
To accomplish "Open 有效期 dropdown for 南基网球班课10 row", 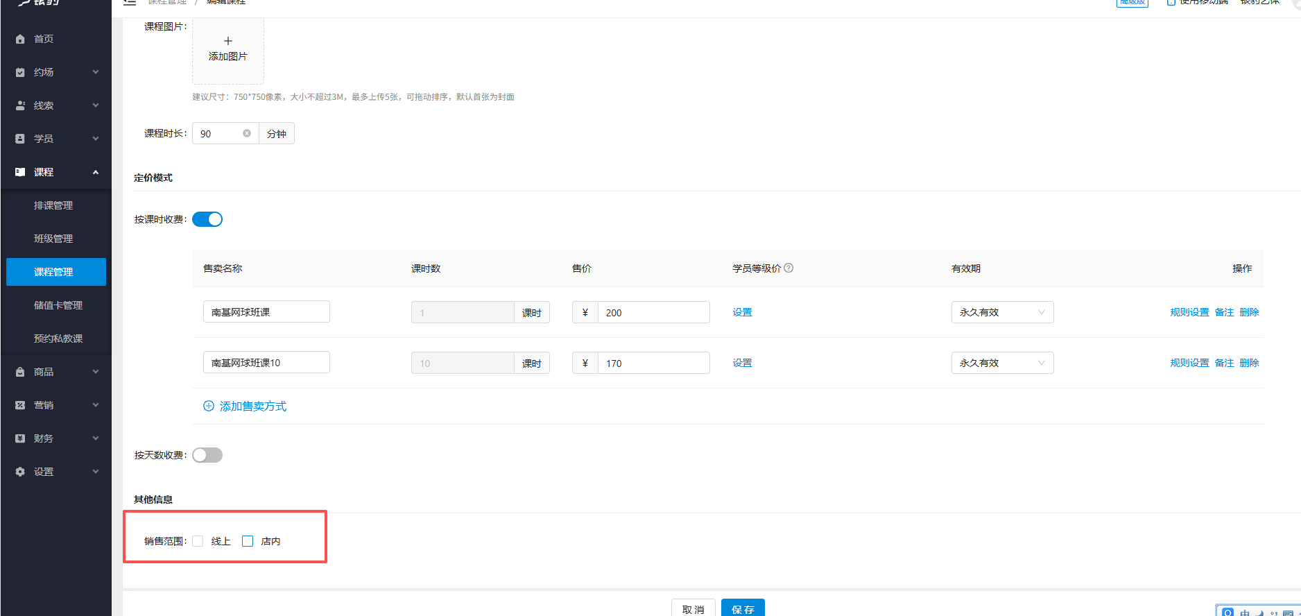I will coord(1002,363).
